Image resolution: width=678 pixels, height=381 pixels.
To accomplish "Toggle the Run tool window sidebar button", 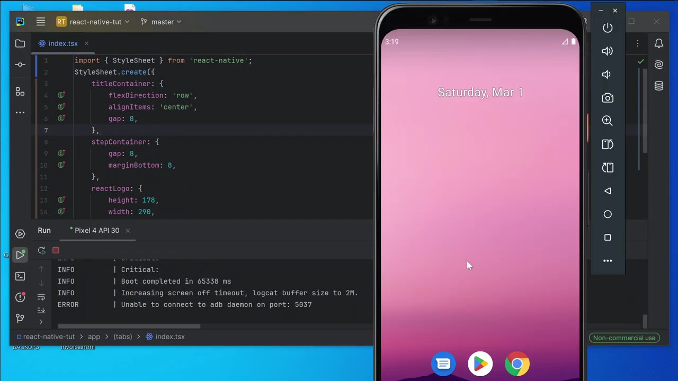I will (x=20, y=255).
